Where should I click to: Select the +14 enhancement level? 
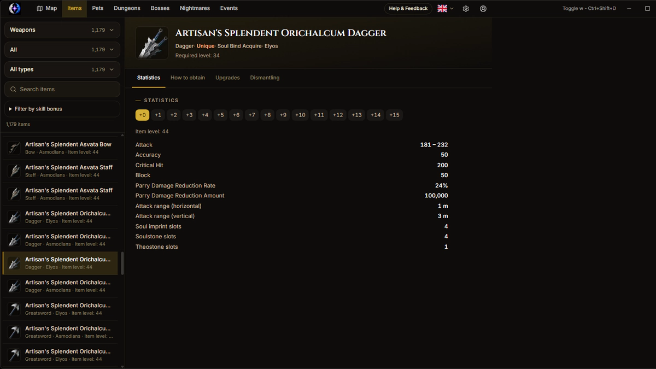pyautogui.click(x=375, y=115)
